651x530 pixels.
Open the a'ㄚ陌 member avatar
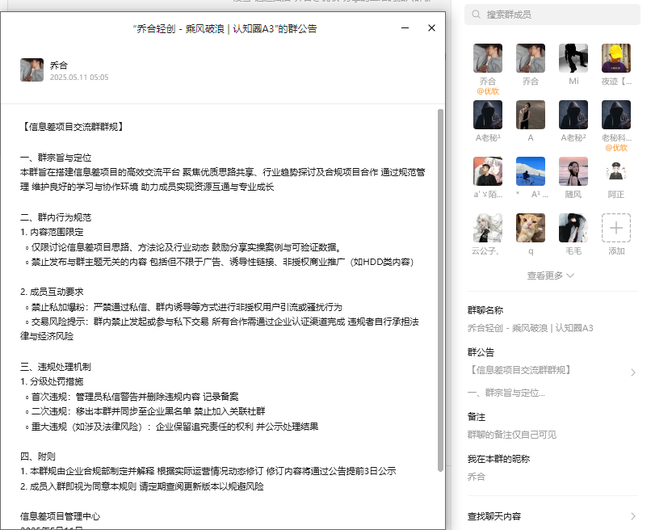click(488, 171)
